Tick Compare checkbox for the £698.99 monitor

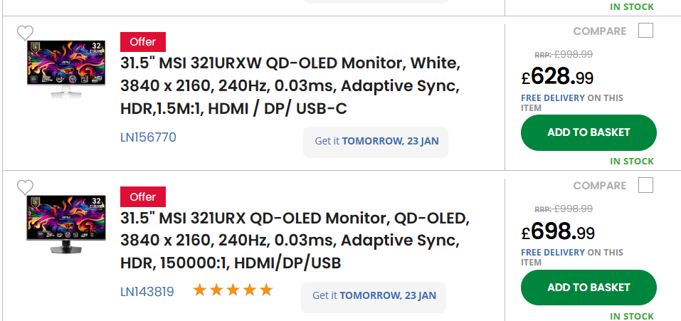pyautogui.click(x=645, y=186)
